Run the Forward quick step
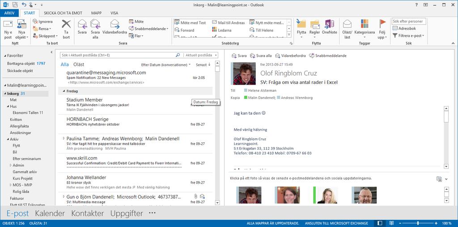 pyautogui.click(x=184, y=30)
